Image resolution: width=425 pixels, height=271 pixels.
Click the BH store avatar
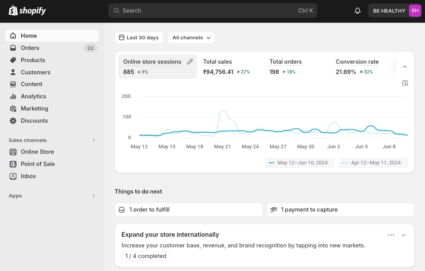(x=415, y=11)
